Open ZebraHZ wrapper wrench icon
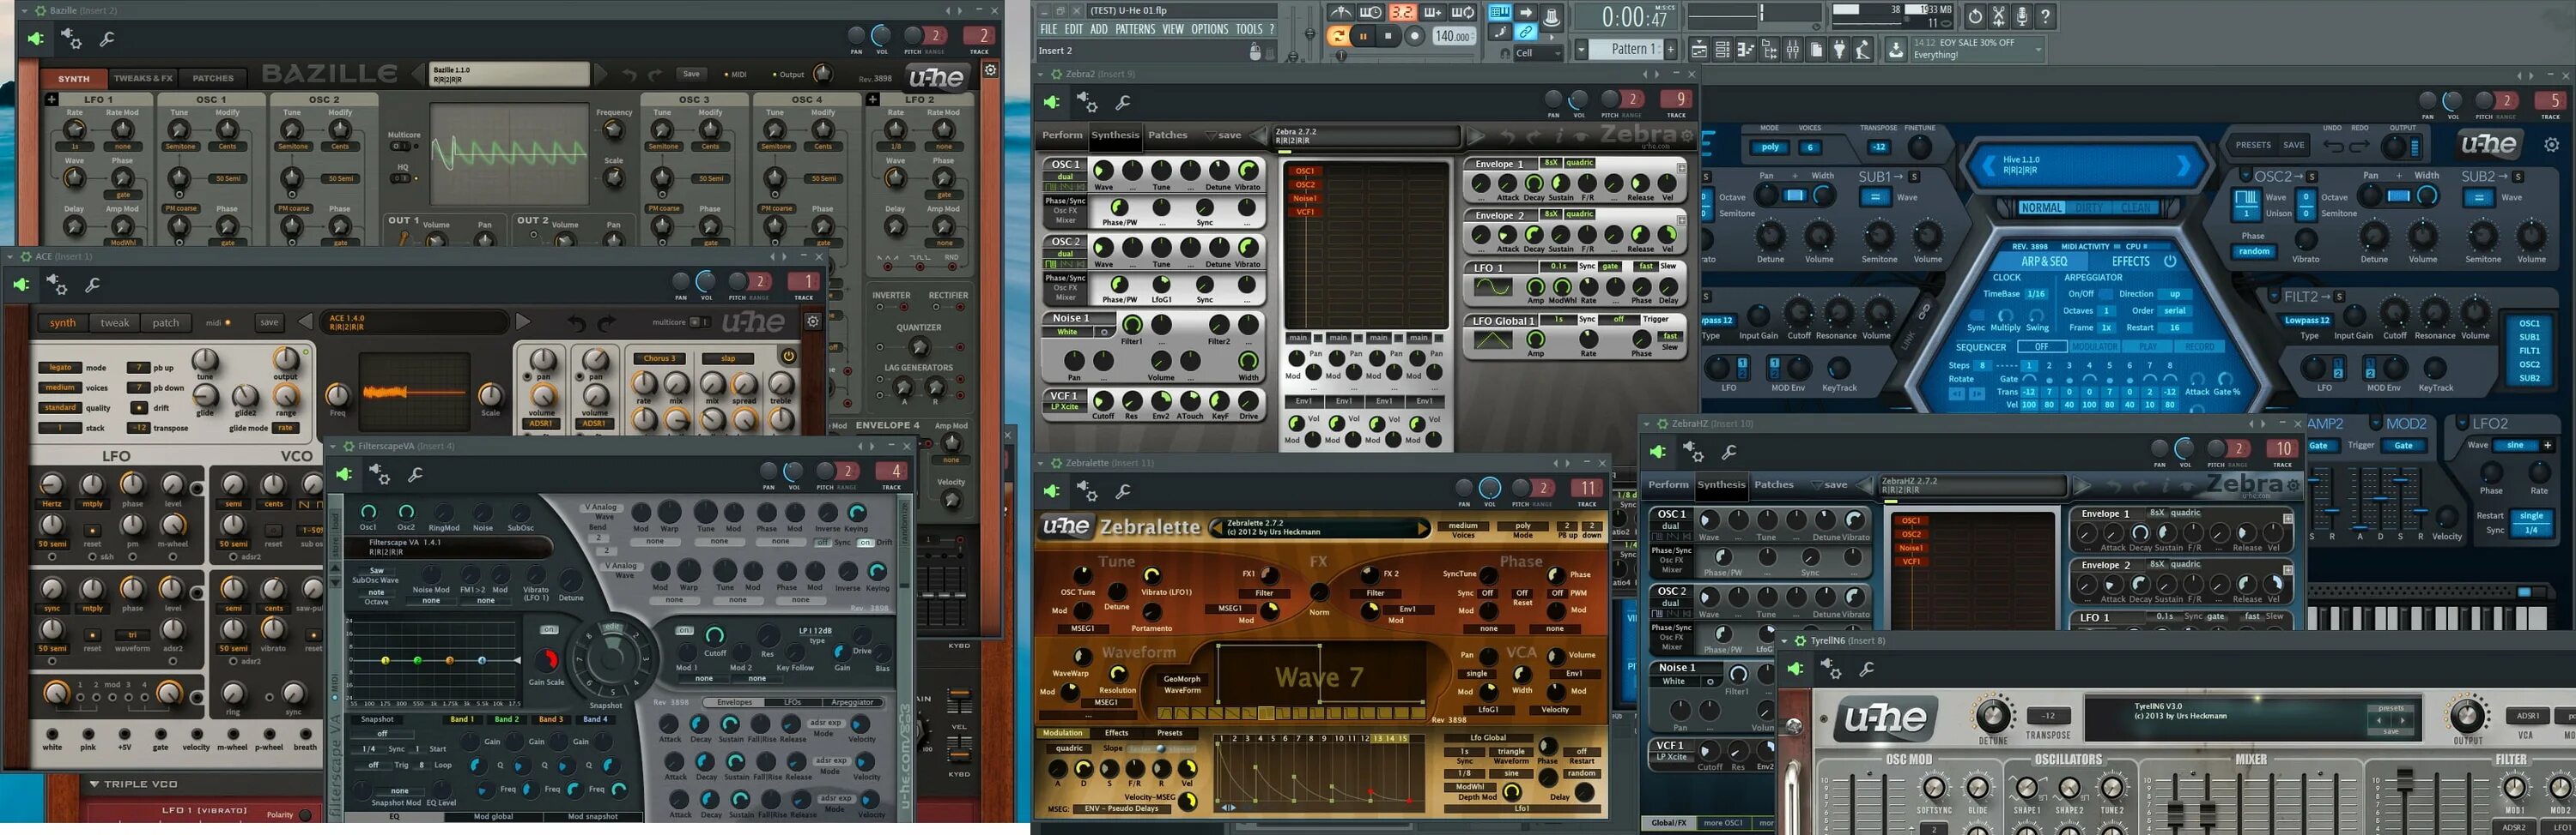 tap(1729, 453)
